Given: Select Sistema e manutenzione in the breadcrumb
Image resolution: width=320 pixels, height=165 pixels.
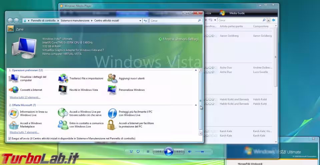Looking at the screenshot, I should [x=75, y=21].
